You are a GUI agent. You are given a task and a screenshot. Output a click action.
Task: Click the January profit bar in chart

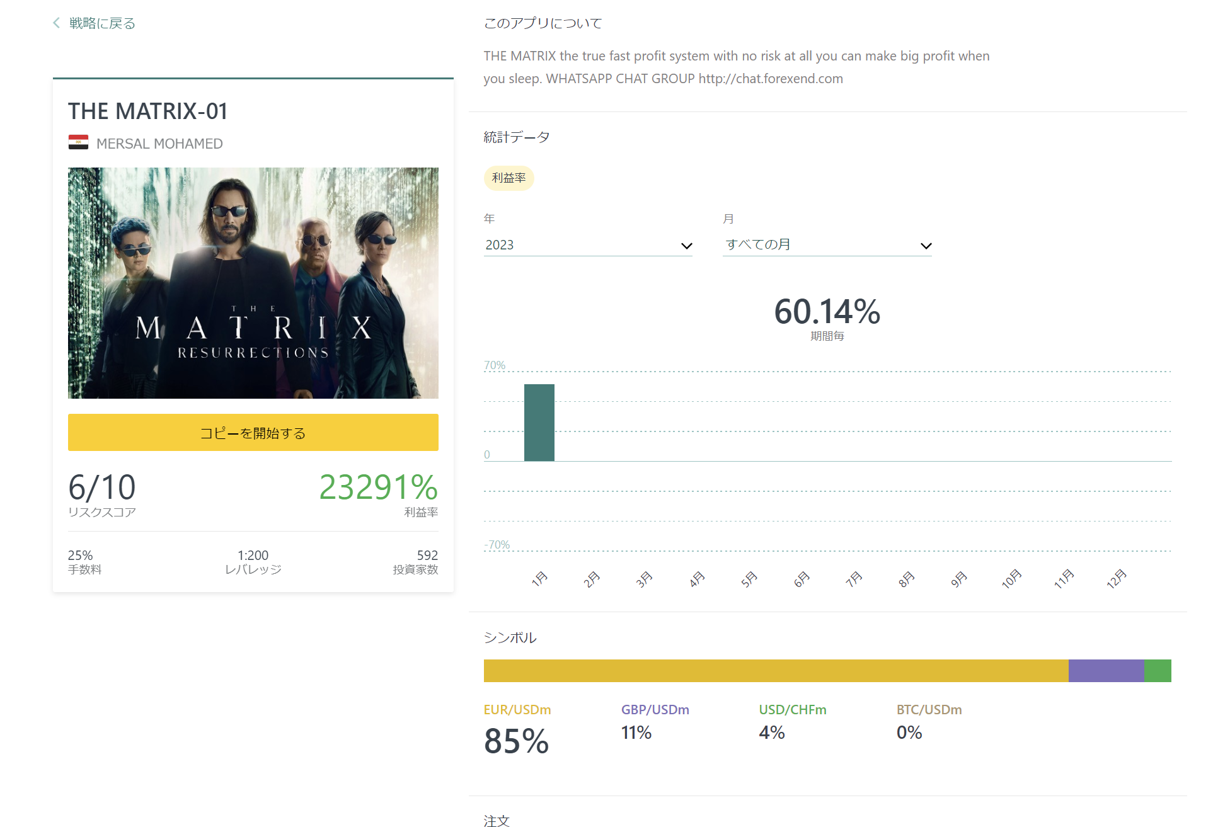point(539,423)
